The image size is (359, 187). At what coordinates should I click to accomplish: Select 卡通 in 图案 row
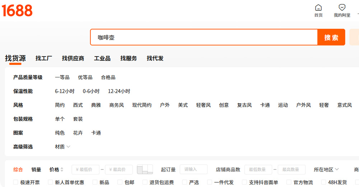[96, 133]
